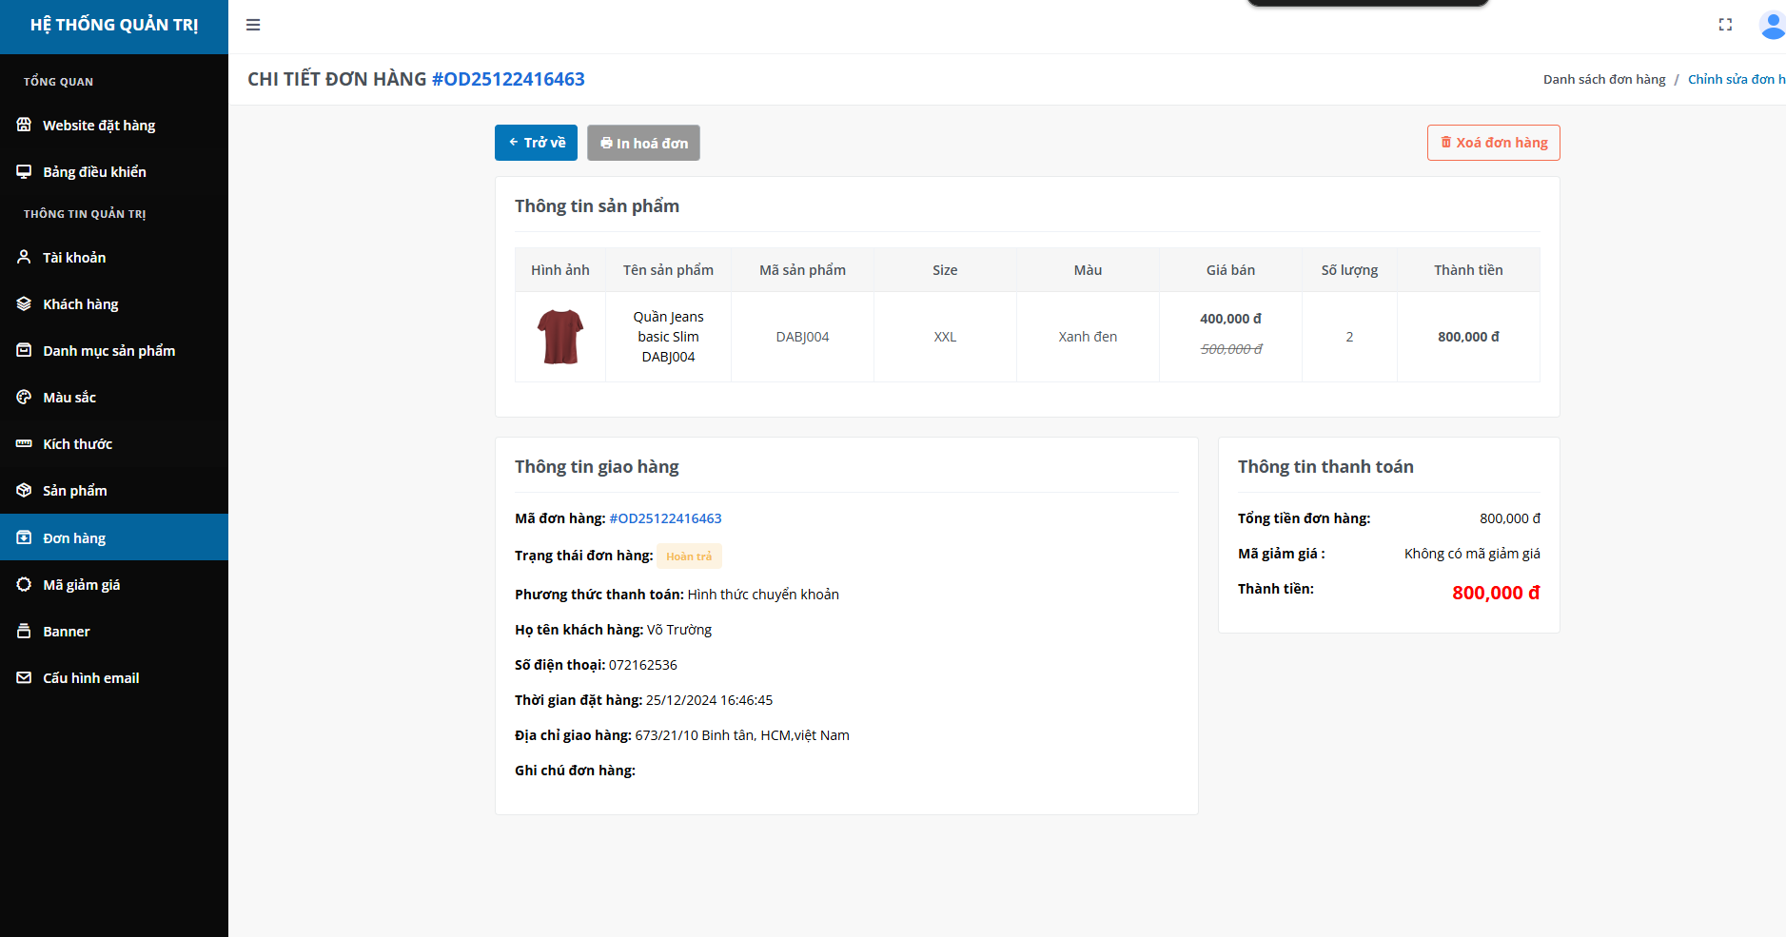Click the Bảng điều khiển monitor icon

pyautogui.click(x=24, y=171)
